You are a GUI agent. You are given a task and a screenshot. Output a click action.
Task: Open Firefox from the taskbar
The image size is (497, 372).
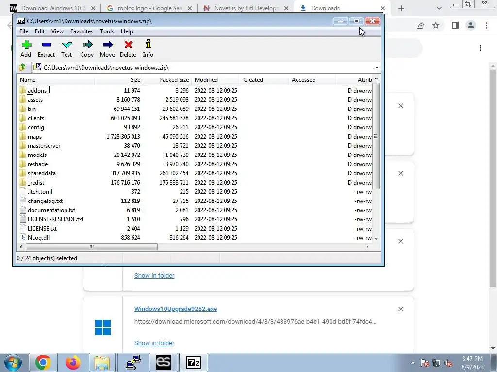[x=73, y=362]
